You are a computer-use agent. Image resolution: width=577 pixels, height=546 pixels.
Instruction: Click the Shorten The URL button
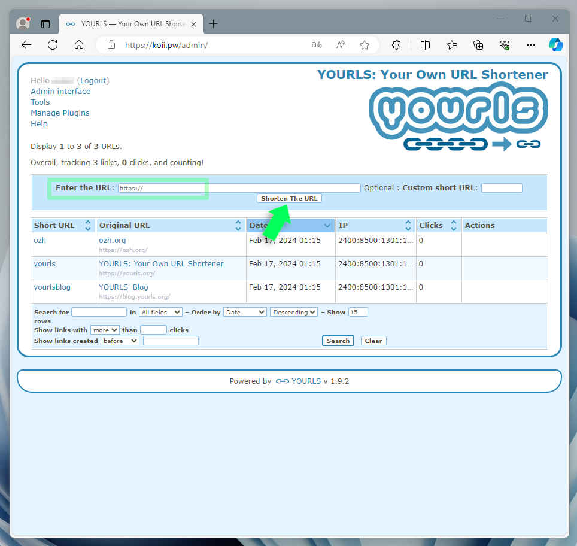[289, 198]
